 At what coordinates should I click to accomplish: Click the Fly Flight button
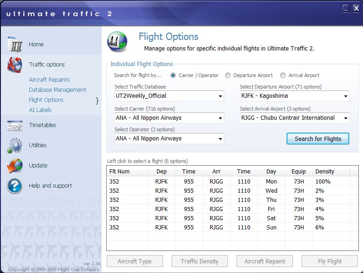[x=330, y=261]
